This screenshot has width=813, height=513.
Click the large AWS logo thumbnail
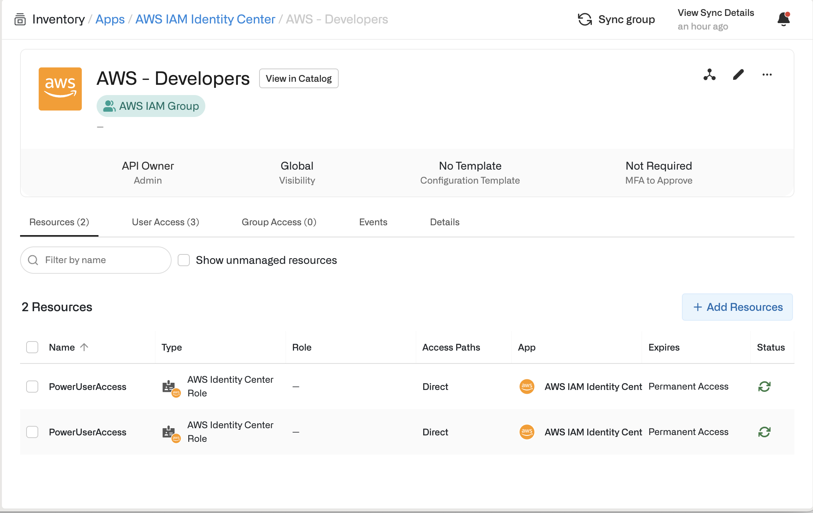[60, 89]
